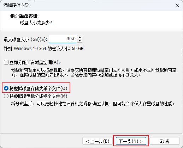Select 将虚拟磁盘拆分成多个文件(M) radio button
This screenshot has width=183, height=148.
(6, 96)
